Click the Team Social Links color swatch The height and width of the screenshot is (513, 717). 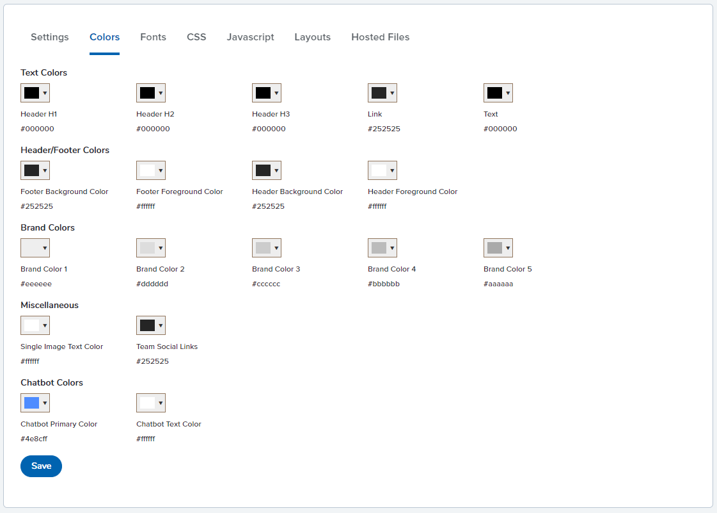click(151, 325)
